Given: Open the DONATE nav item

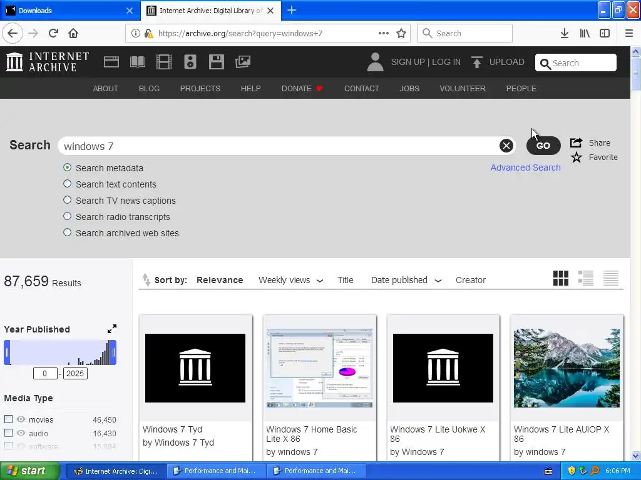Looking at the screenshot, I should click(x=302, y=89).
